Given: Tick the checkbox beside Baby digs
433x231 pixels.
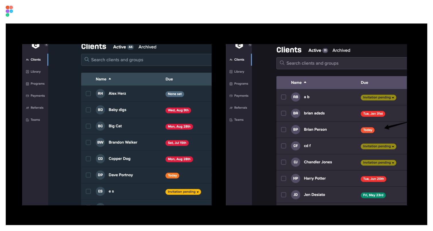Looking at the screenshot, I should coord(88,110).
